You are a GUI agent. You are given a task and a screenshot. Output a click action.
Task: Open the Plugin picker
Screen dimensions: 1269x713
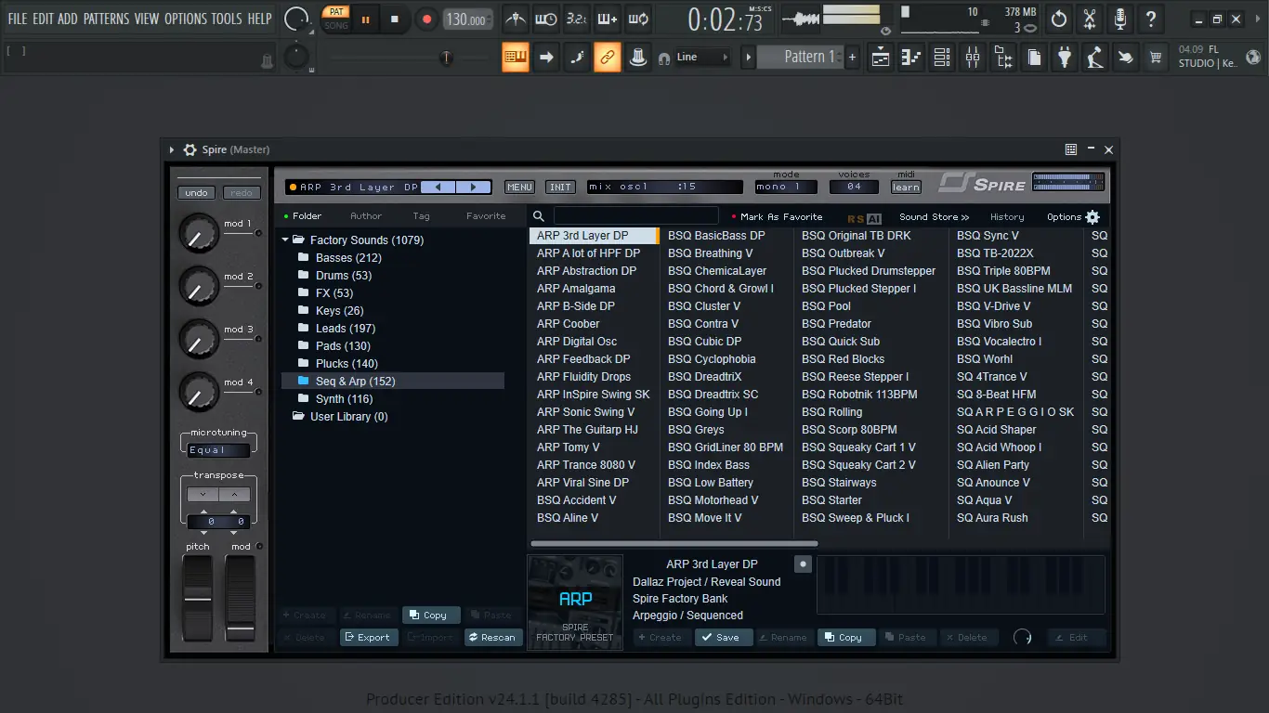pos(1065,57)
